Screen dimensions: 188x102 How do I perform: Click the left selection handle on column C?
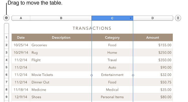(91, 75)
